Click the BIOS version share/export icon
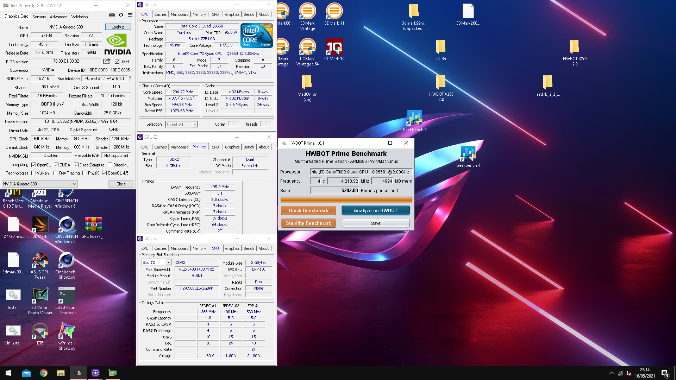The width and height of the screenshot is (676, 380). click(107, 61)
